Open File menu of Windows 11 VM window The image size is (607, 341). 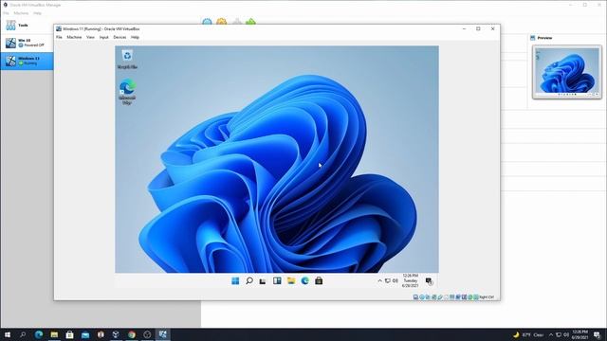point(59,37)
